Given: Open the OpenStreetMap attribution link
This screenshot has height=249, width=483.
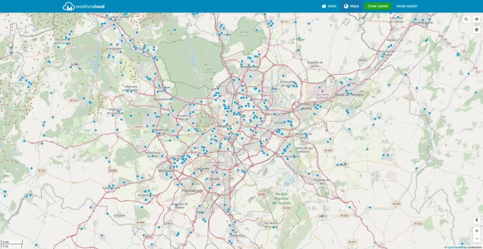Looking at the screenshot, I should [457, 247].
